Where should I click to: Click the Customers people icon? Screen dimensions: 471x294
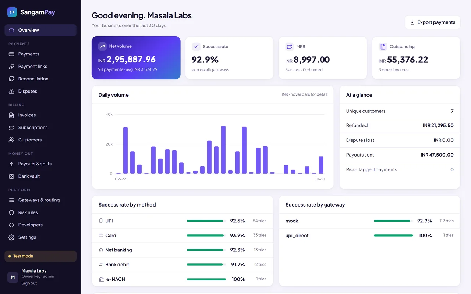pyautogui.click(x=11, y=140)
